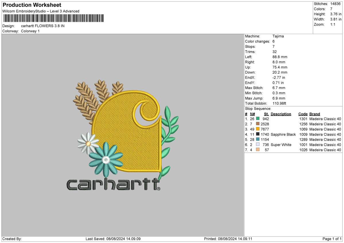Click the Zoom value 1:1

click(x=333, y=24)
